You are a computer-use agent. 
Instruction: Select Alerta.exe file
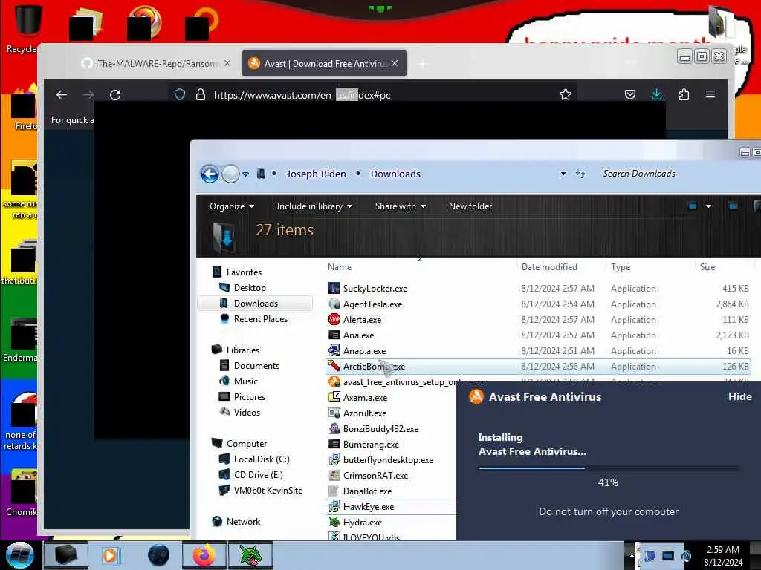(362, 320)
